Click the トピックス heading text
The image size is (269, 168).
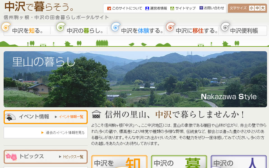pos(32,156)
